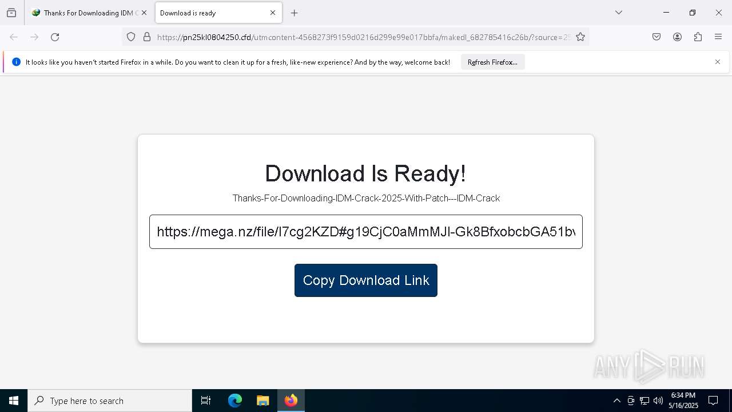Open a new tab with plus button
Viewport: 732px width, 412px height.
(x=294, y=13)
